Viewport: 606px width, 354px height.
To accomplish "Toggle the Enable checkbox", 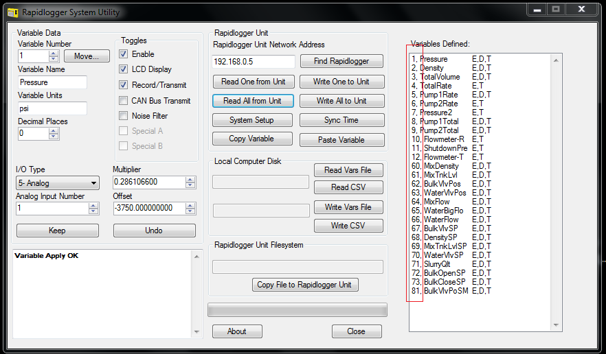I will point(123,54).
